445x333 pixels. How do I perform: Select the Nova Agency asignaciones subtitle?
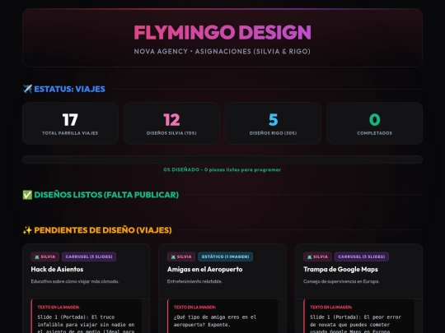pos(222,51)
